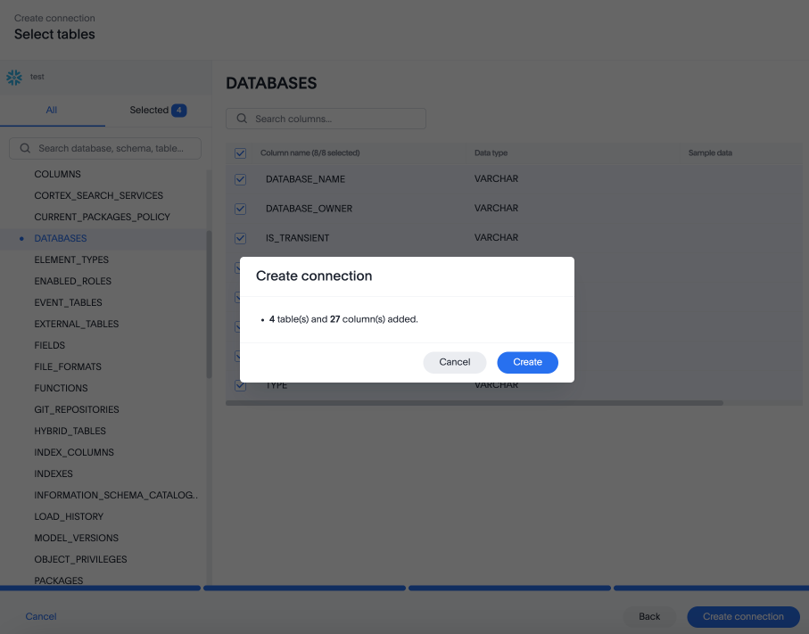Click the magnifier icon in column search
This screenshot has width=809, height=634.
242,119
